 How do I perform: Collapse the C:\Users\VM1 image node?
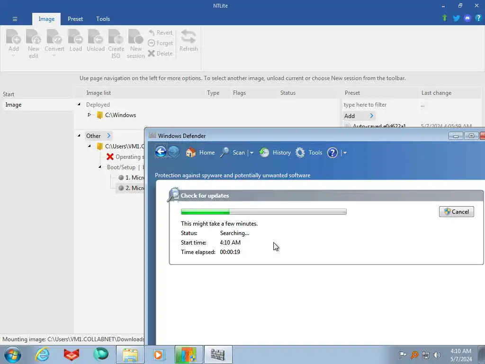click(89, 146)
